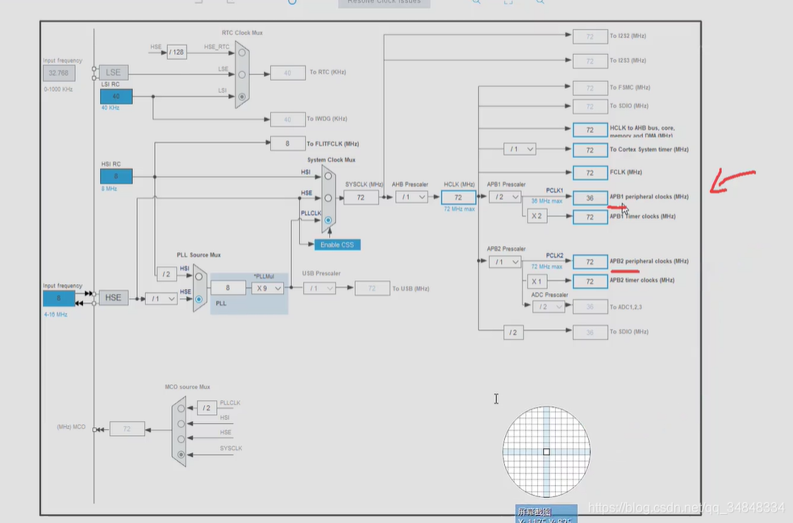Select PLLCLK in the MCO source Mux

tap(181, 408)
